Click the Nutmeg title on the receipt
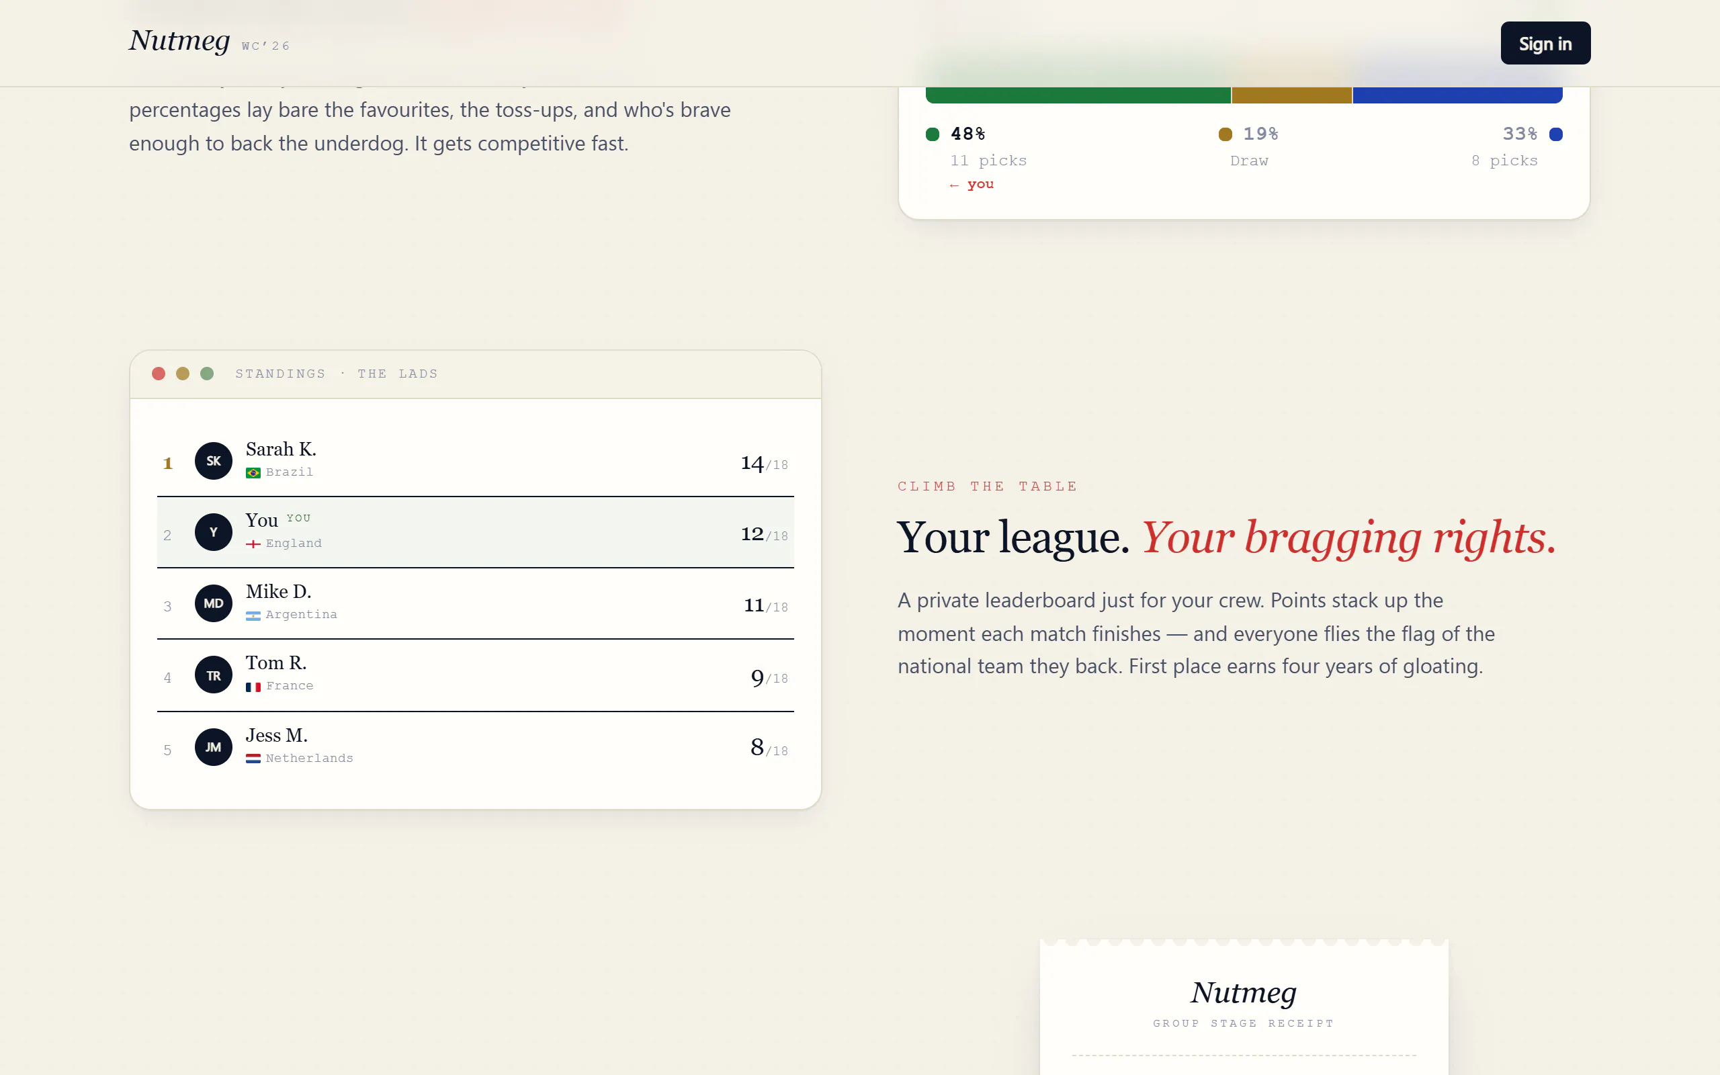Viewport: 1720px width, 1075px height. point(1244,992)
